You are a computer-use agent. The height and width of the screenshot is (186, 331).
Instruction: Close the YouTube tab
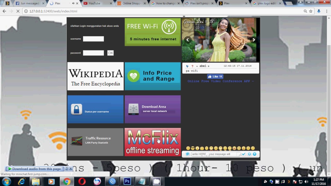tap(111, 3)
